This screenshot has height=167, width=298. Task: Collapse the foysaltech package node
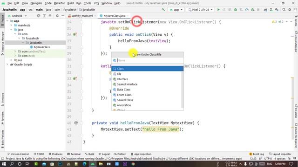(19, 38)
